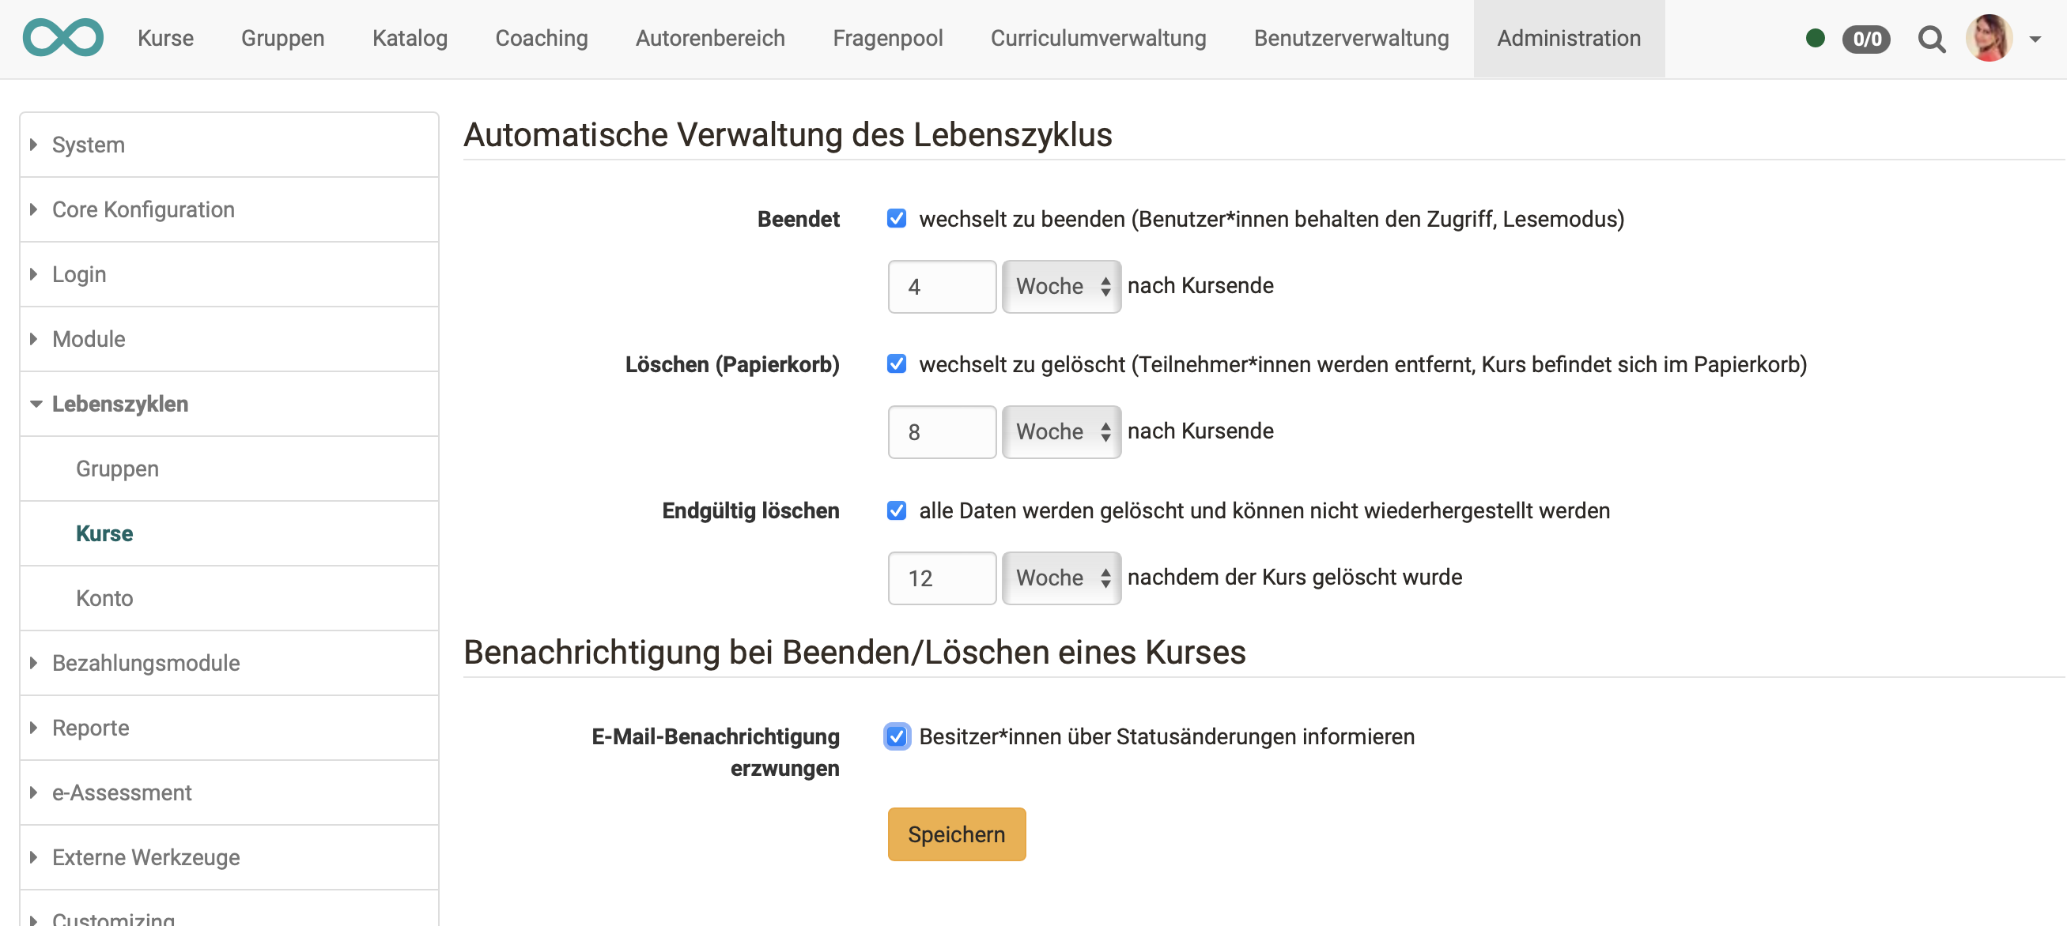Open the search magnifier icon

click(x=1932, y=39)
